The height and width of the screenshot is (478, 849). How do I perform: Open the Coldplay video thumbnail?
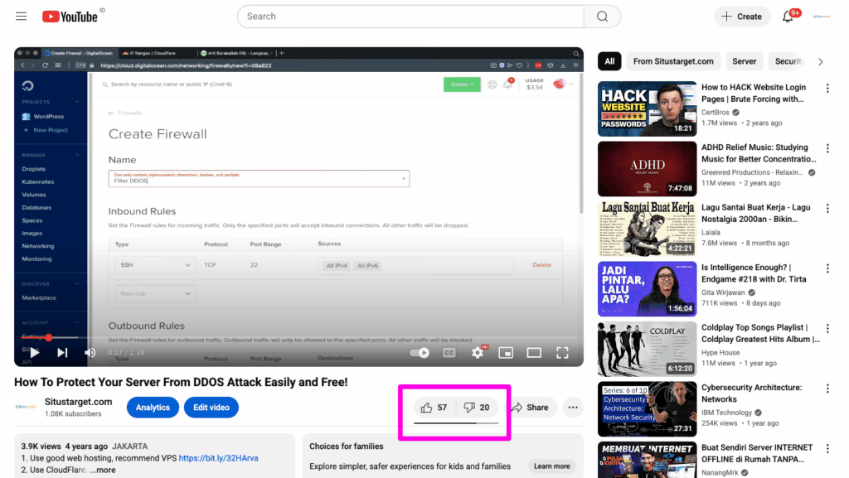[x=647, y=349]
